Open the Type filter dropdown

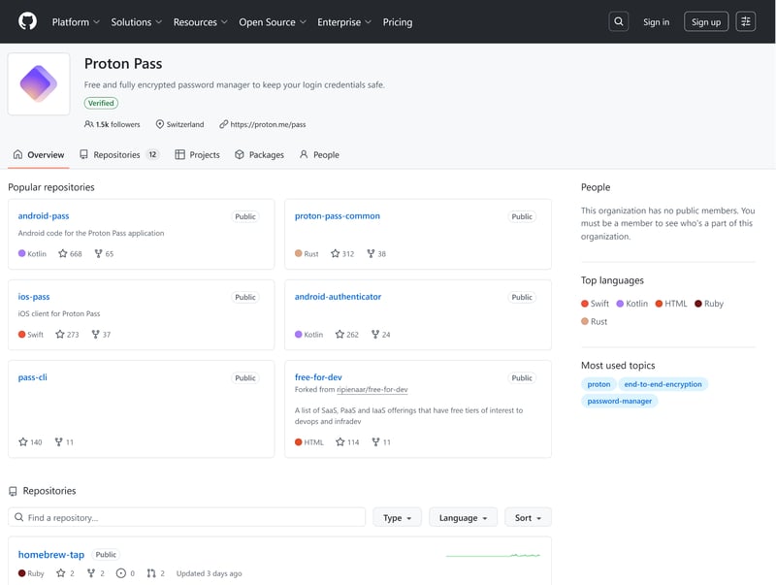[x=397, y=518]
